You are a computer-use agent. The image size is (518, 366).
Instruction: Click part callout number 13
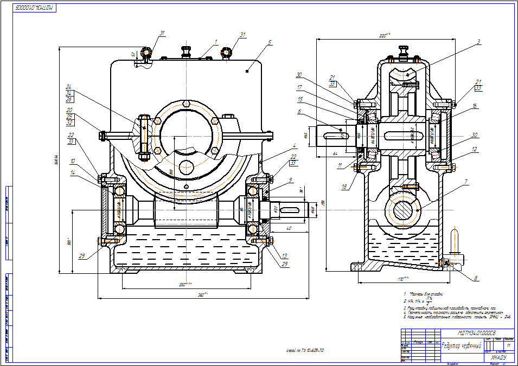click(284, 256)
